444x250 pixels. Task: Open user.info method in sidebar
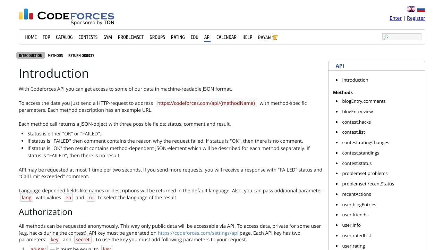351,225
